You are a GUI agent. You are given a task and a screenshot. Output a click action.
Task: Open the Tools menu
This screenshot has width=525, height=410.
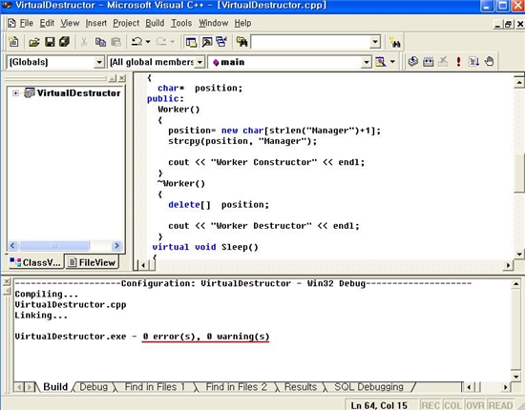(x=181, y=23)
